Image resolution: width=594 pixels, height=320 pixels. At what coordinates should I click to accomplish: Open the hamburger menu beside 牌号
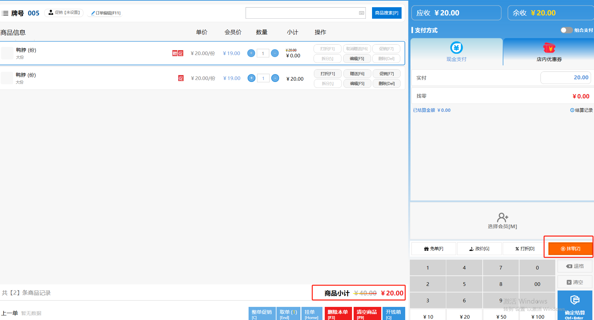point(5,13)
